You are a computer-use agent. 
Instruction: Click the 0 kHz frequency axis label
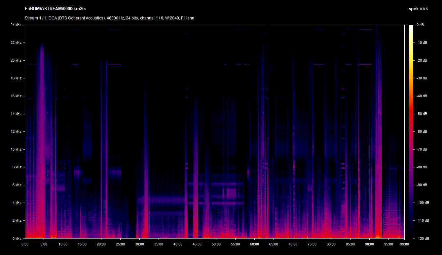17,238
